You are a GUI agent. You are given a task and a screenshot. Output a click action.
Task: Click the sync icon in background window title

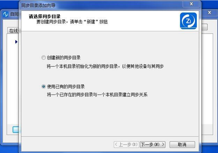tap(6, 14)
